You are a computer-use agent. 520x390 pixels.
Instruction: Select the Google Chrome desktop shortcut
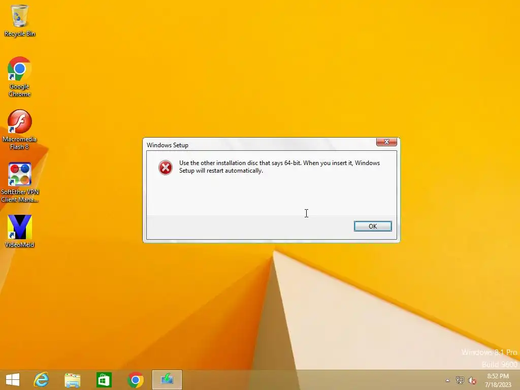coord(20,77)
